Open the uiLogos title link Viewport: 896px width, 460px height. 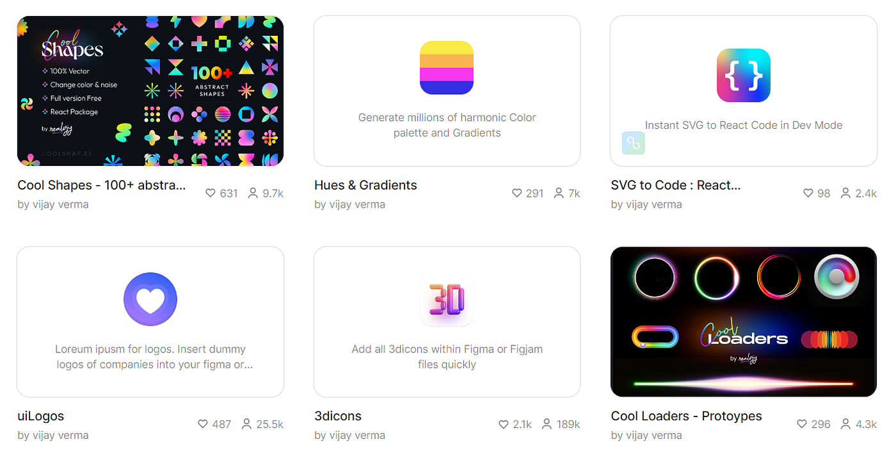point(41,416)
